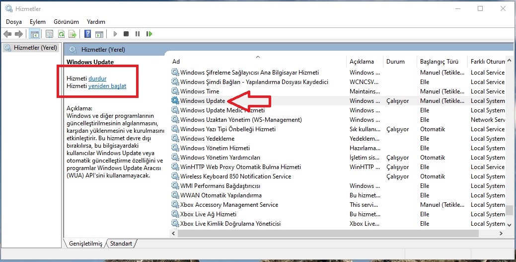This screenshot has height=262, width=516.
Task: Open the Dosya menu
Action: point(14,22)
